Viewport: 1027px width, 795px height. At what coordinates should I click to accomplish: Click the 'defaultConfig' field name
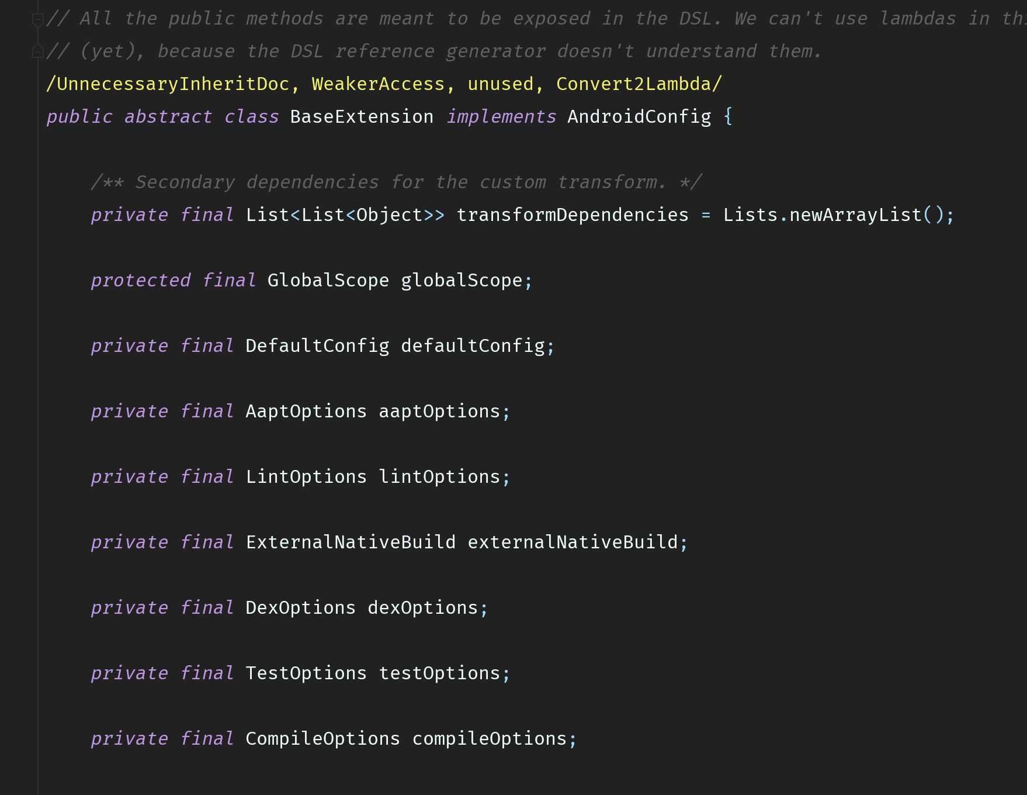pos(473,346)
